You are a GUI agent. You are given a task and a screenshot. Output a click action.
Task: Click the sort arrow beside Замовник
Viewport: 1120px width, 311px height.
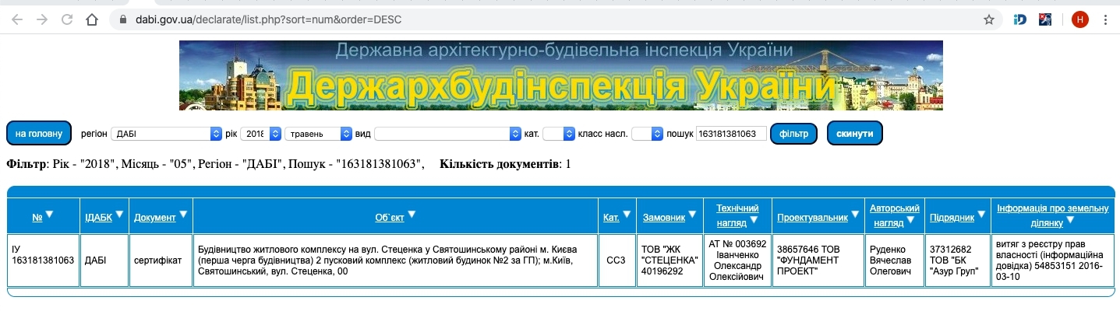click(x=692, y=215)
